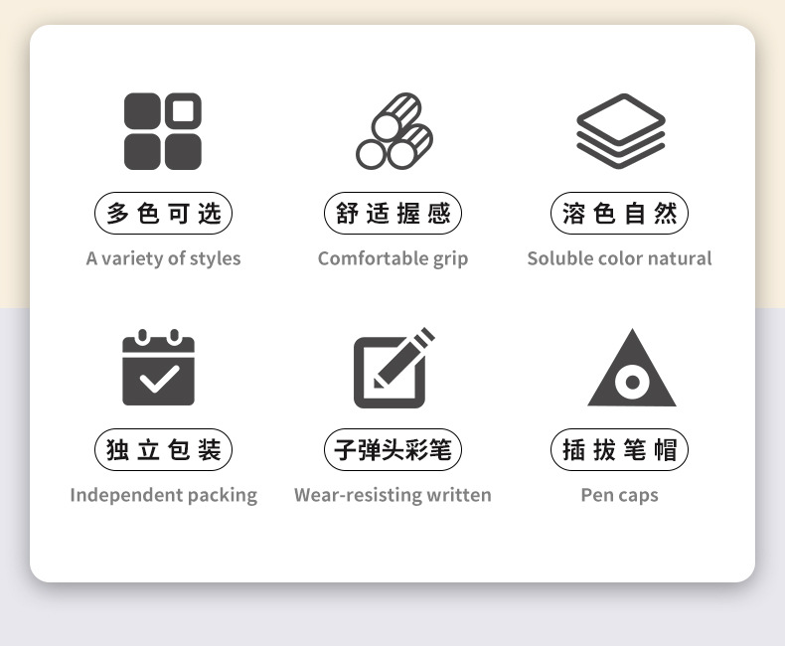
Task: Click the 'Comfortable grip' caption
Action: [393, 258]
